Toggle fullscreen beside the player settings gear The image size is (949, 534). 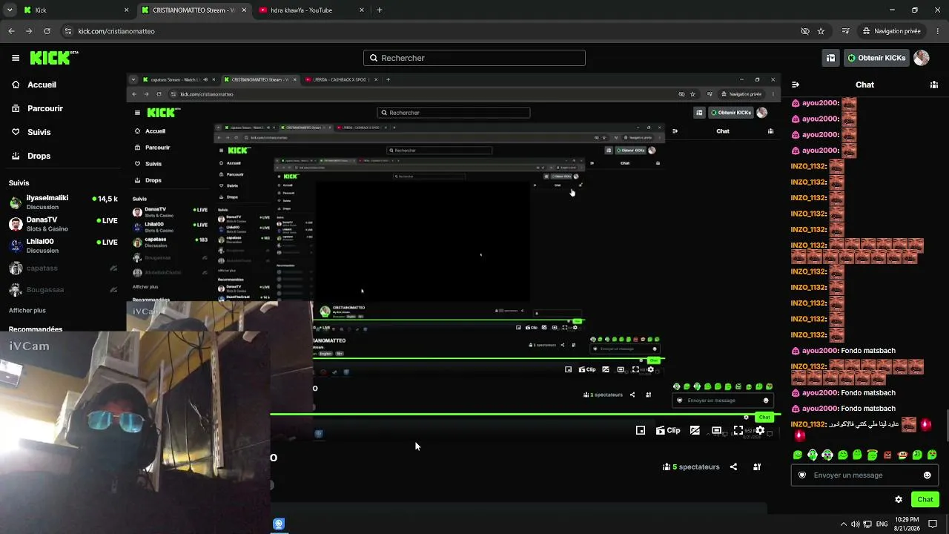point(738,430)
